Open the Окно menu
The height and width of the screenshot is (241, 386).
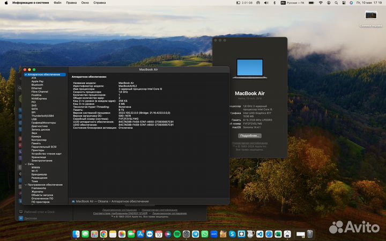[x=85, y=3]
